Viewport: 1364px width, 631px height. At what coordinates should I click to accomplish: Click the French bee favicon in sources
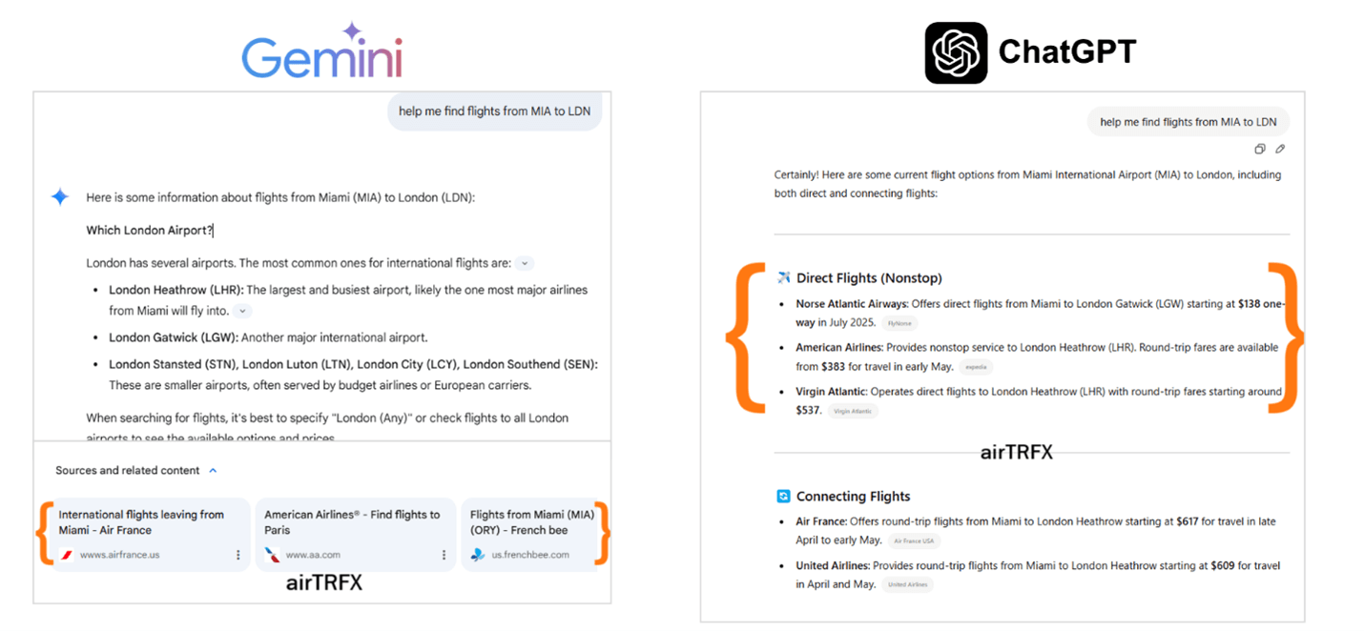(x=478, y=555)
